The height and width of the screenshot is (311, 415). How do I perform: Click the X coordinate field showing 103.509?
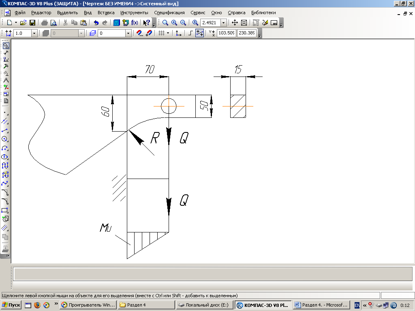[x=227, y=33]
